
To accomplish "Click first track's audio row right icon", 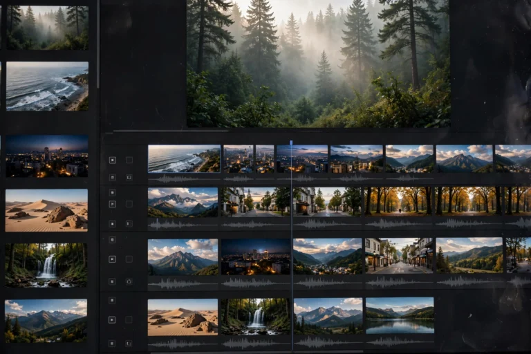I will click(x=129, y=177).
